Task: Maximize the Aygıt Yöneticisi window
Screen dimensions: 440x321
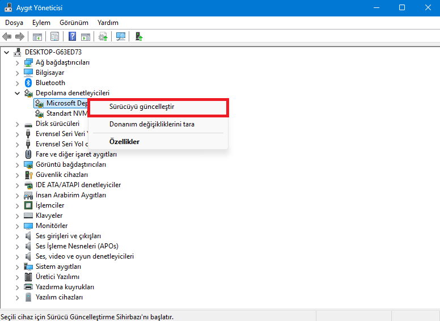Action: [402, 7]
